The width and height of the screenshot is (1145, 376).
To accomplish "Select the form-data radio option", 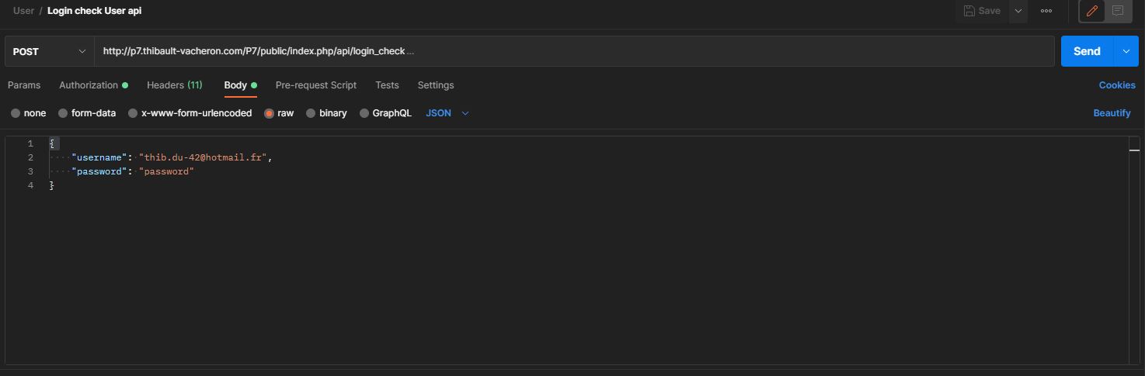I will 64,113.
